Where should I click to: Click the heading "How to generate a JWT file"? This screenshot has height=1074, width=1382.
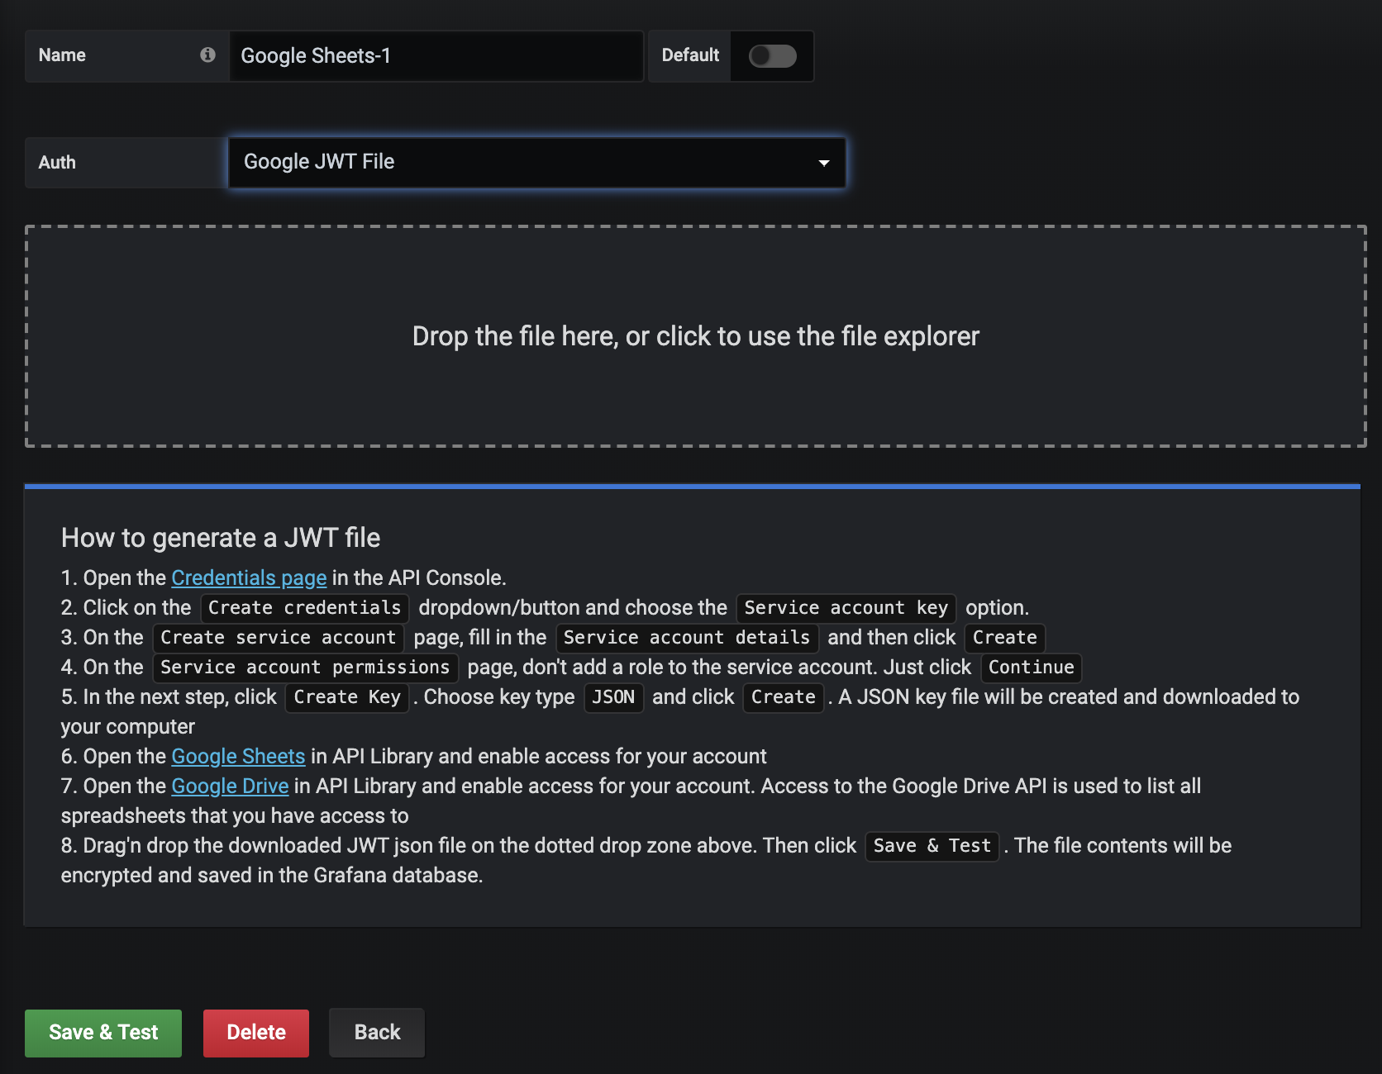click(221, 538)
